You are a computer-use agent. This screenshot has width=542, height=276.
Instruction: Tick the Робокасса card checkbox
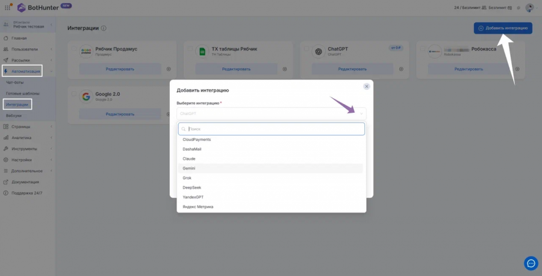click(422, 48)
